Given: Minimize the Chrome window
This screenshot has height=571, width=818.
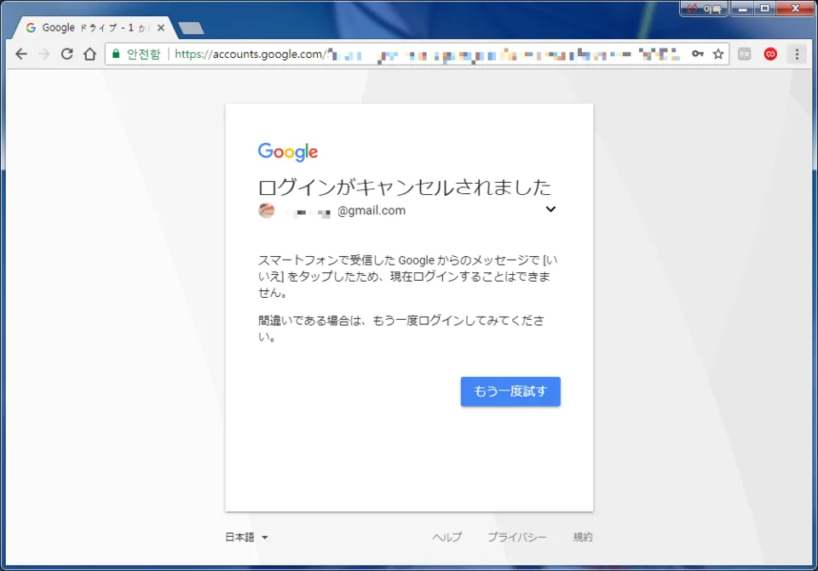Looking at the screenshot, I should 743,9.
